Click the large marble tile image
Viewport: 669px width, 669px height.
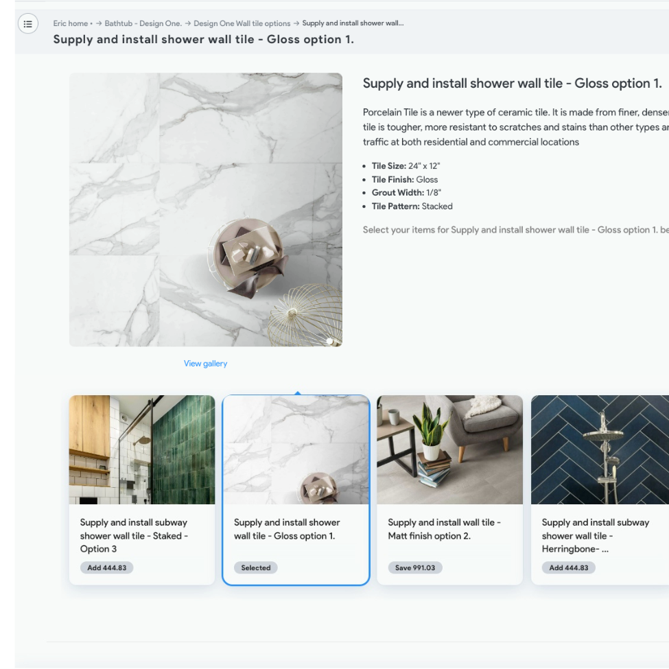[x=206, y=209]
